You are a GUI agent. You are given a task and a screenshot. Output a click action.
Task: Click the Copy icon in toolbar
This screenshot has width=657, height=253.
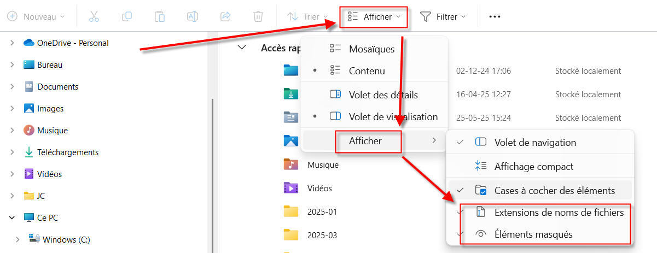point(127,16)
